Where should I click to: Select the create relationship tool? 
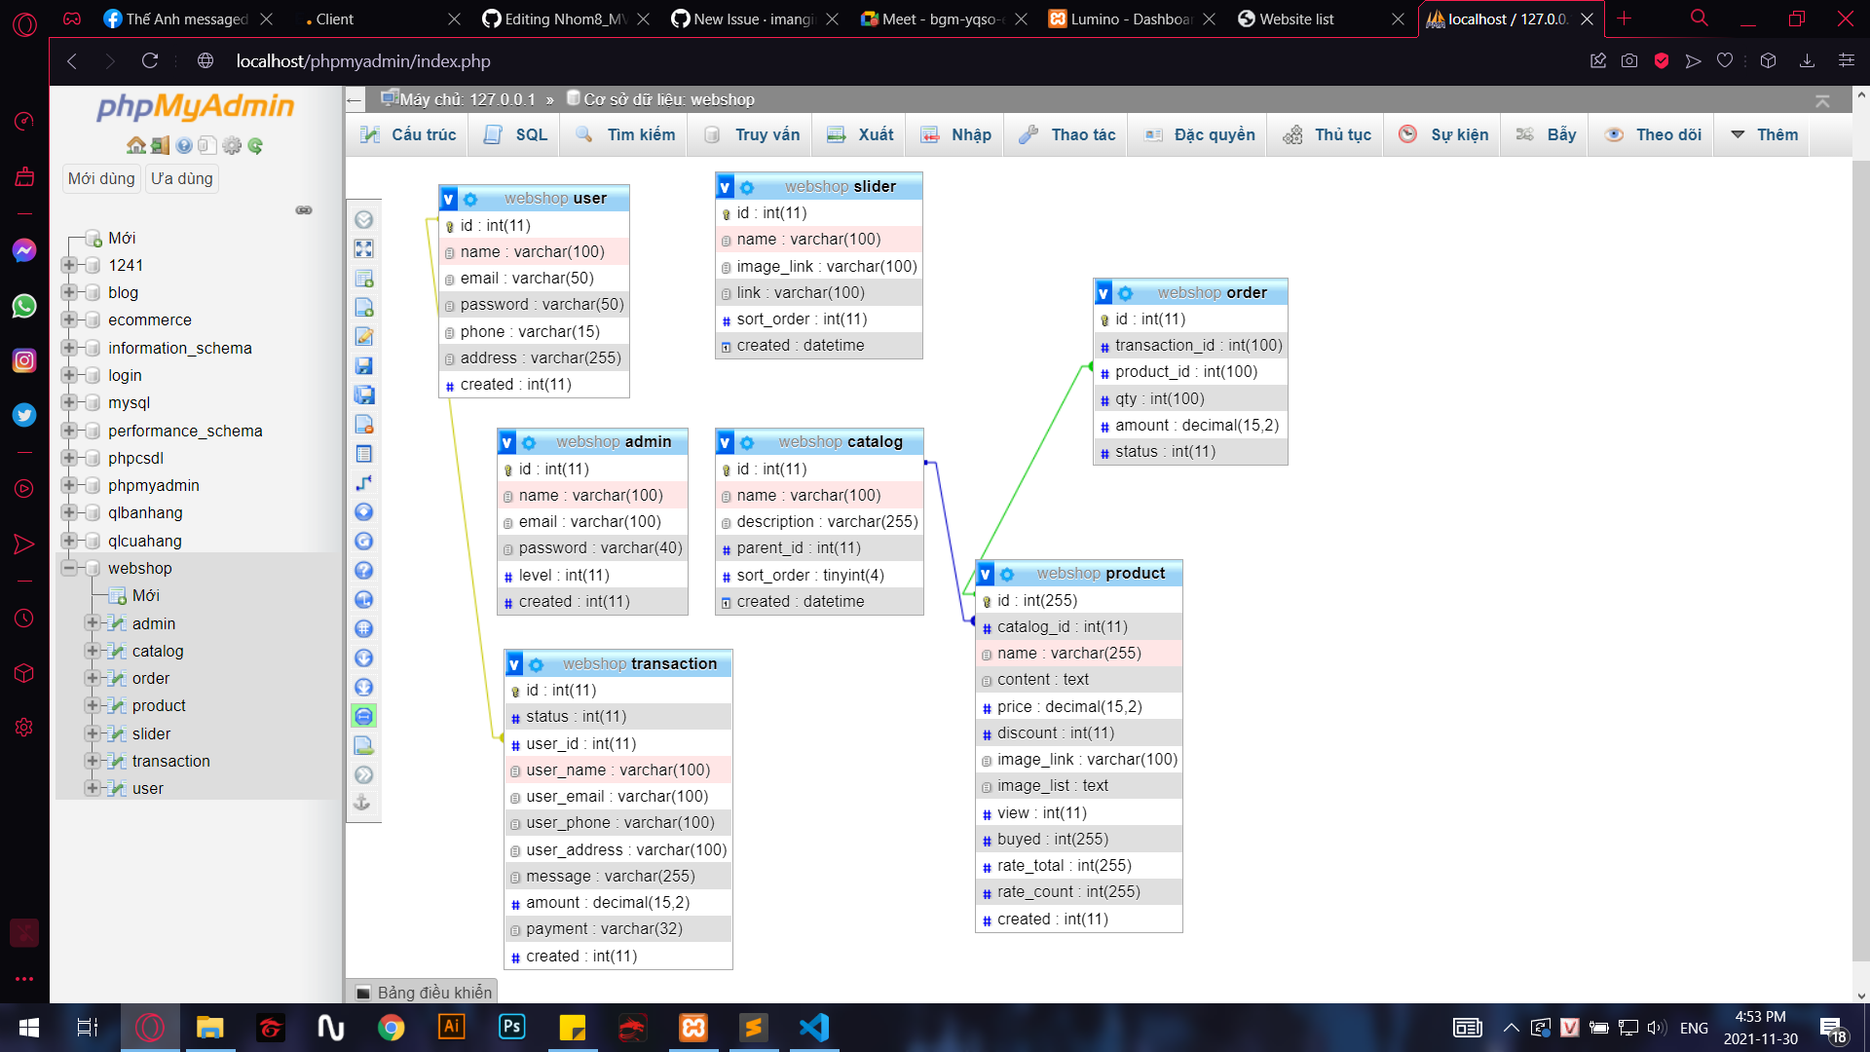364,483
